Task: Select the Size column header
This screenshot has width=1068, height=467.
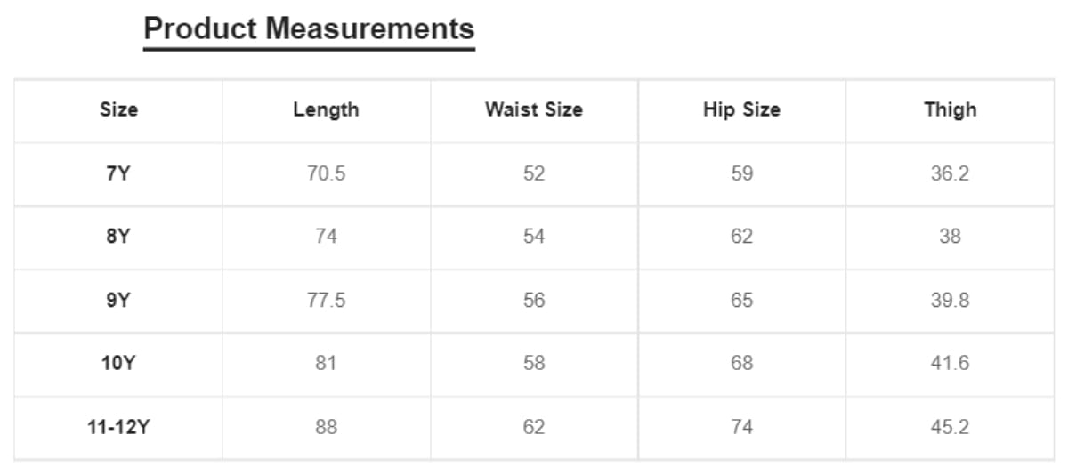Action: point(118,110)
